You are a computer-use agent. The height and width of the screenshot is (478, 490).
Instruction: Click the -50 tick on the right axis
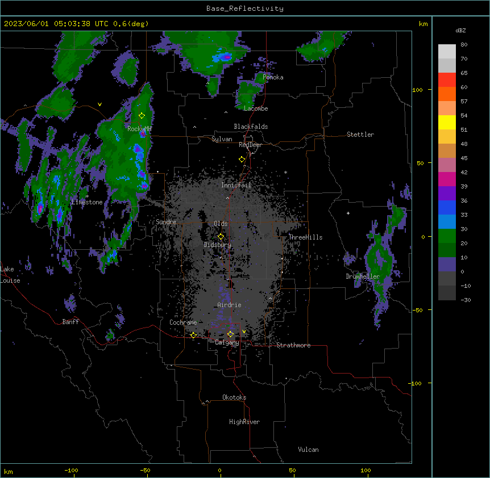(x=417, y=310)
